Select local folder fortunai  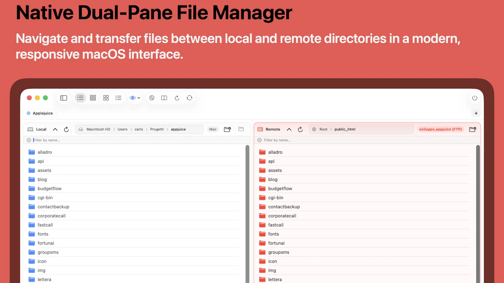(x=134, y=243)
